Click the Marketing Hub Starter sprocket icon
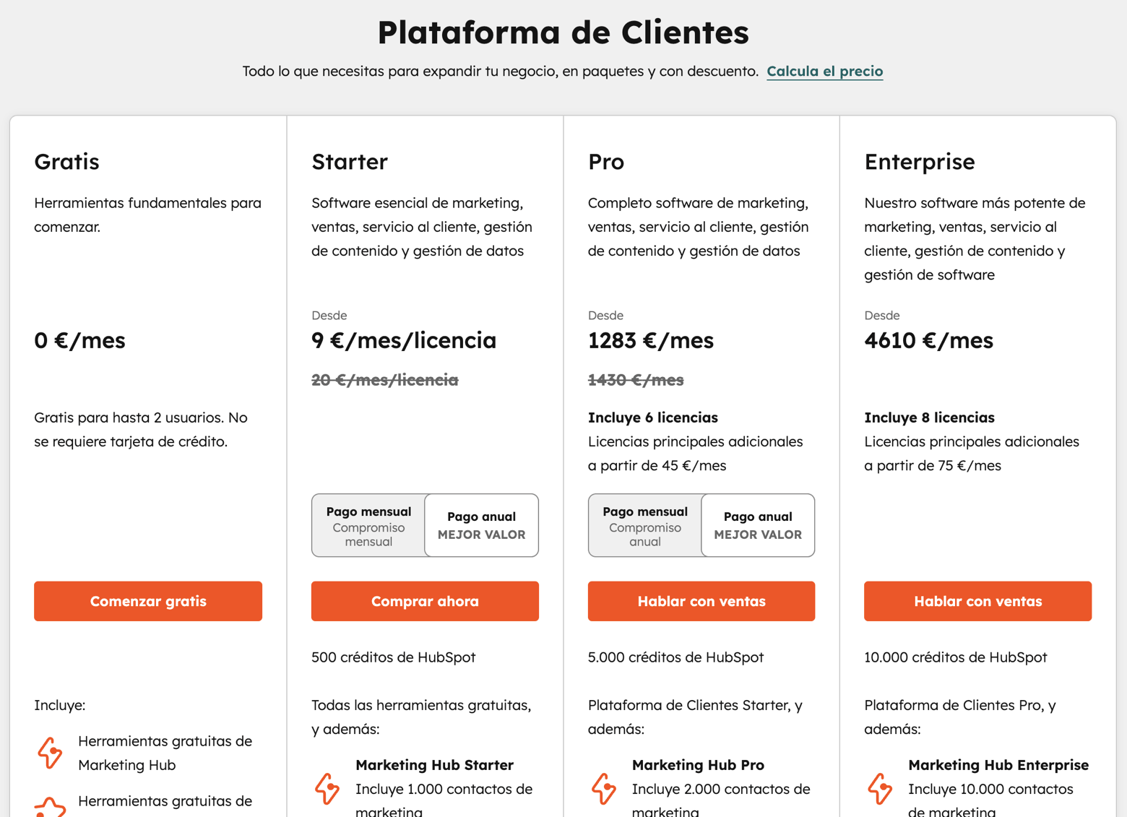This screenshot has width=1127, height=817. click(327, 790)
